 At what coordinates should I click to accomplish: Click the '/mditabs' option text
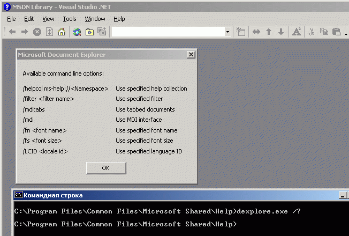pyautogui.click(x=34, y=109)
